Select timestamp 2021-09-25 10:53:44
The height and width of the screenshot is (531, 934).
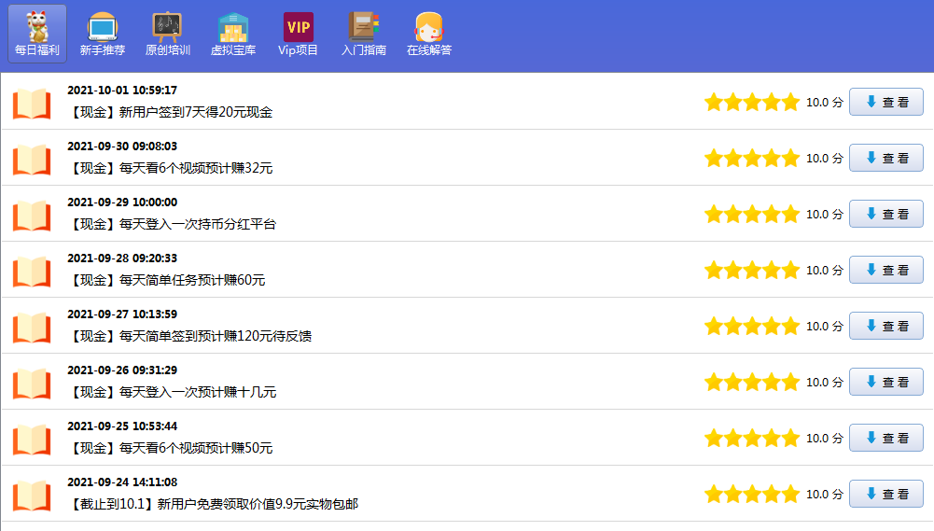(x=122, y=426)
